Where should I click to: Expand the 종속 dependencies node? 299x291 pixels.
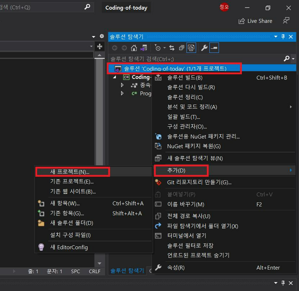[122, 85]
